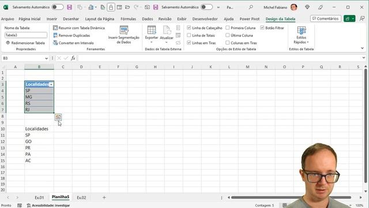Open the Name Box dropdown arrow
The width and height of the screenshot is (369, 208).
(46, 58)
